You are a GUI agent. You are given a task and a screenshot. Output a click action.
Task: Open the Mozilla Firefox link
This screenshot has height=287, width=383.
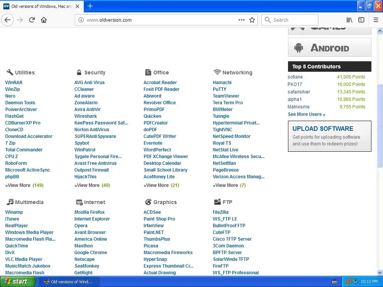click(x=89, y=212)
